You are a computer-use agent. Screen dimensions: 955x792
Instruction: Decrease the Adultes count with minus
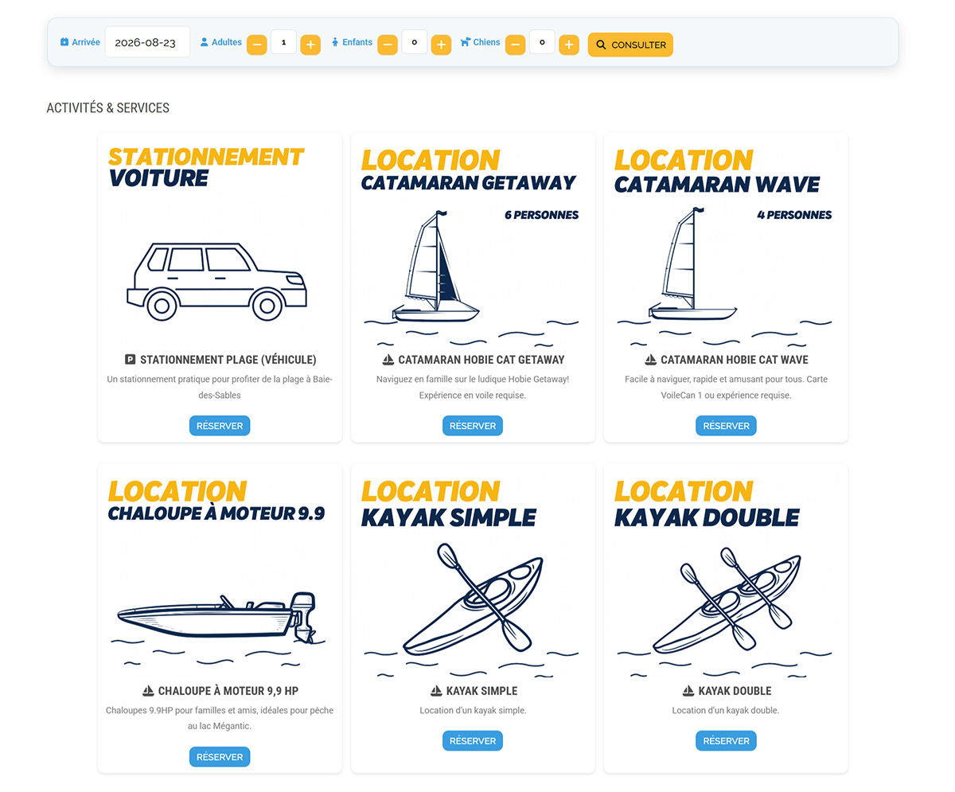256,45
